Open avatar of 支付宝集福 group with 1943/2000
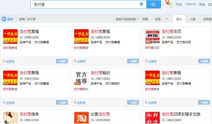Image resolution: width=212 pixels, height=124 pixels. click(x=10, y=78)
